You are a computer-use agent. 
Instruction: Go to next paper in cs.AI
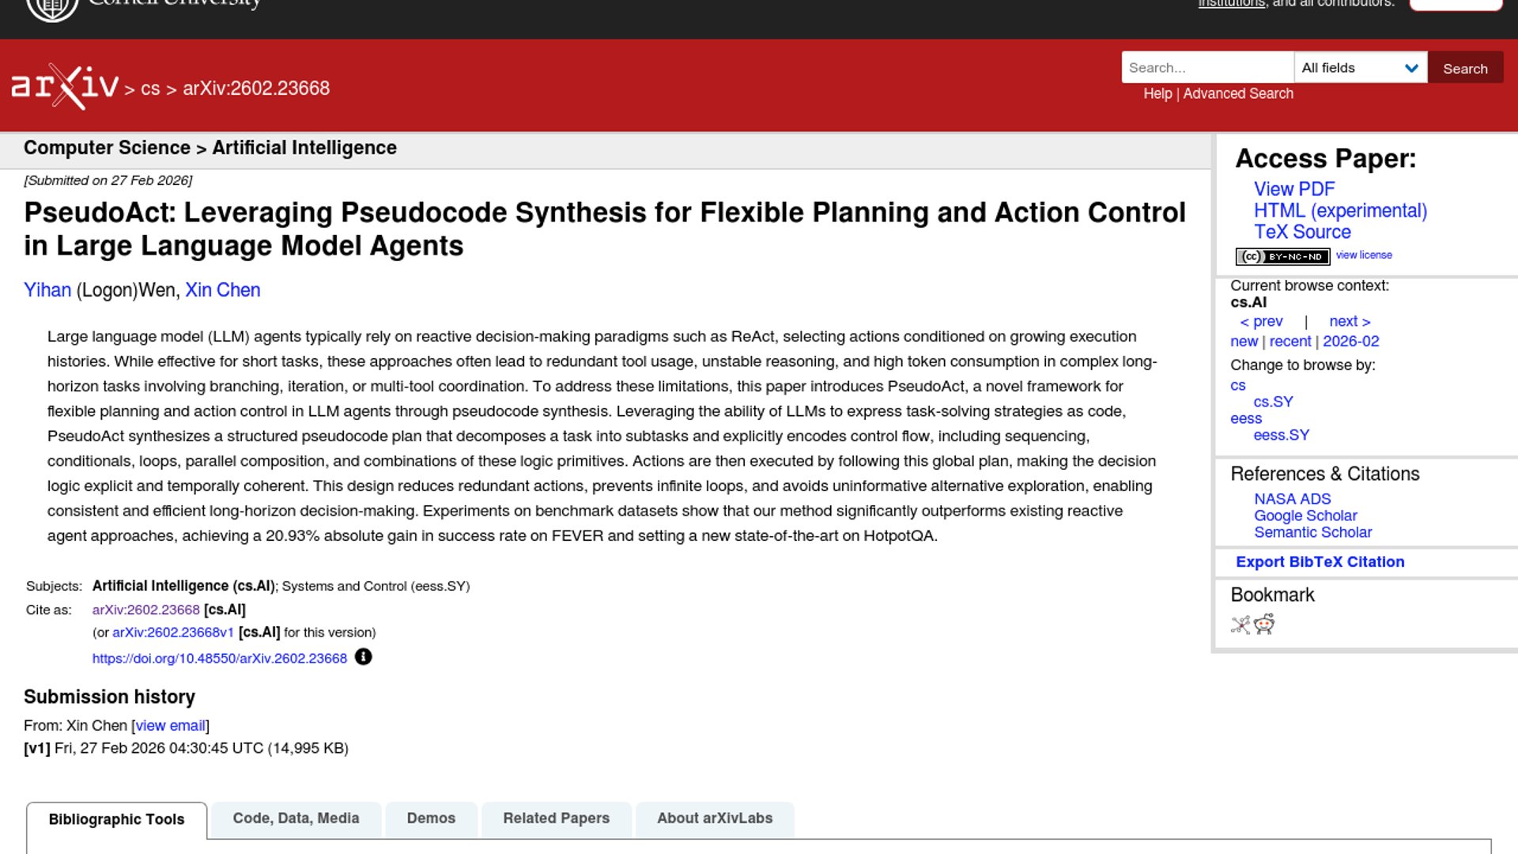[x=1349, y=321]
